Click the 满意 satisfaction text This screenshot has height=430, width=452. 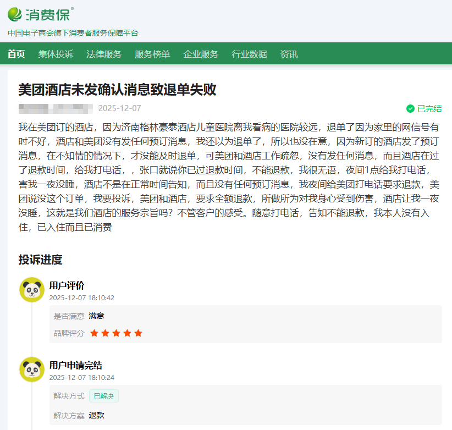[x=96, y=316]
